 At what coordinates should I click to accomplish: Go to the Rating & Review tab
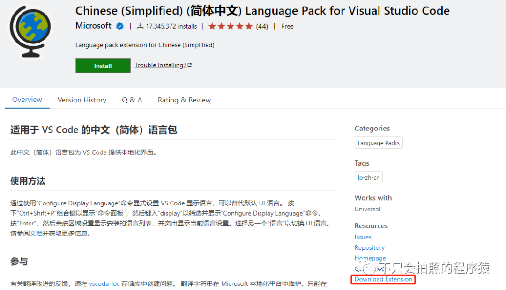pyautogui.click(x=184, y=100)
